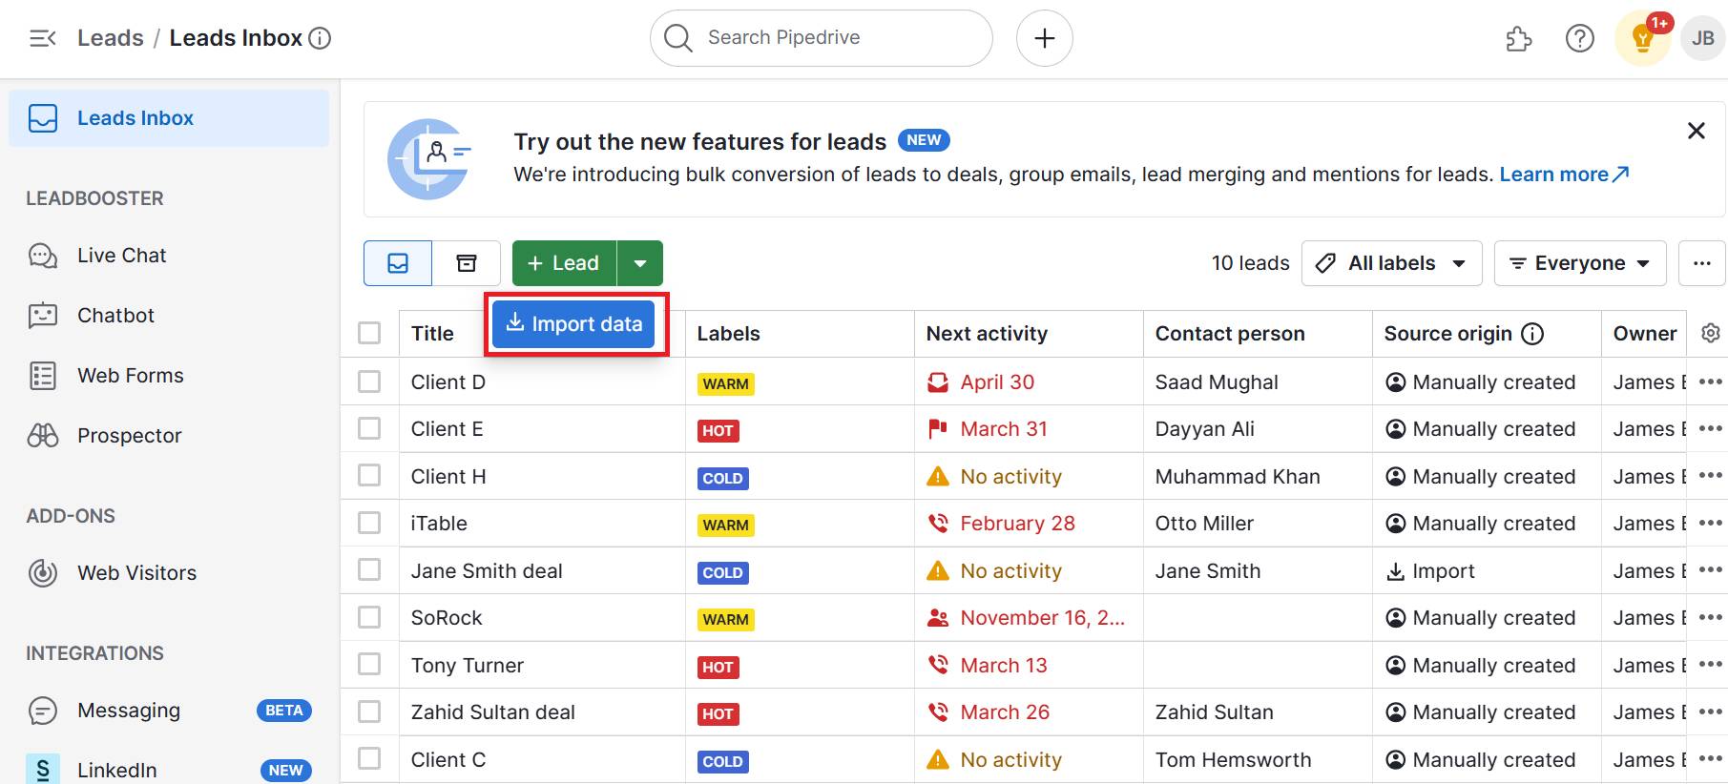This screenshot has height=784, width=1728.
Task: Go to Web Forms in sidebar
Action: [130, 376]
